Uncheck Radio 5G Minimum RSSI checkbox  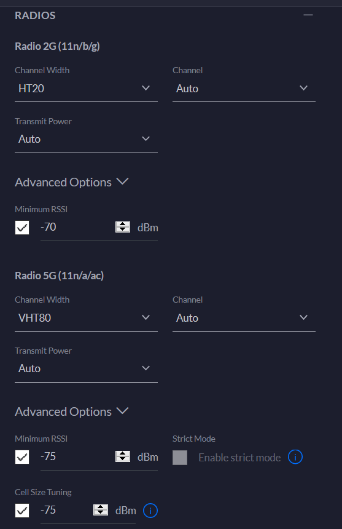(22, 457)
